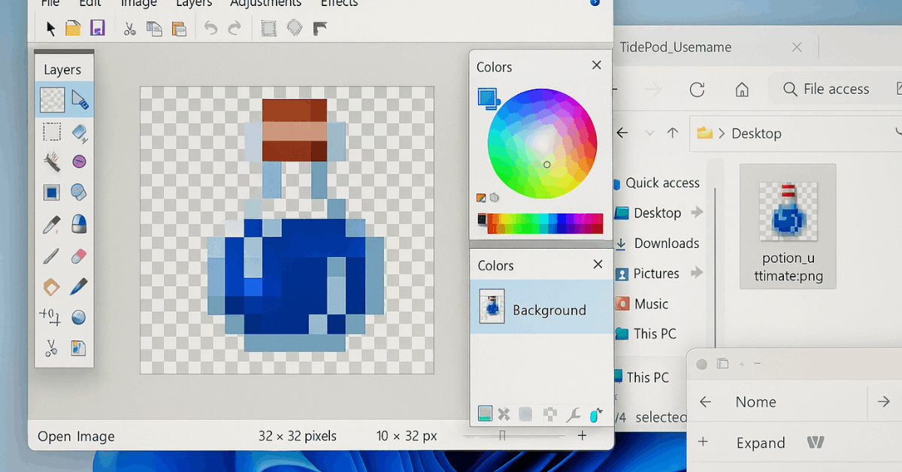The width and height of the screenshot is (902, 472).
Task: Click the swap colors icon below color wheel
Action: click(481, 198)
